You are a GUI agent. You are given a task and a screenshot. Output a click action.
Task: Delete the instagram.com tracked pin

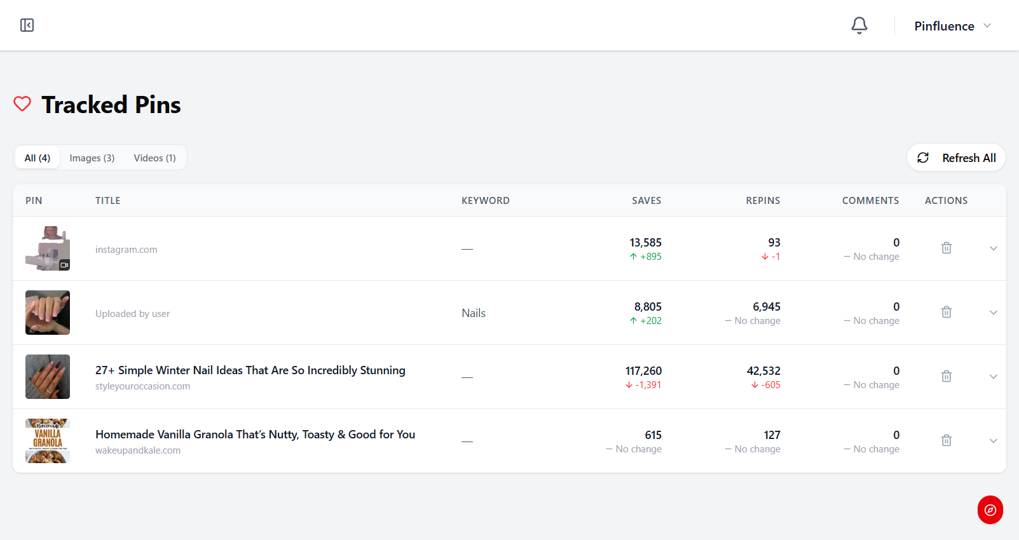tap(947, 248)
